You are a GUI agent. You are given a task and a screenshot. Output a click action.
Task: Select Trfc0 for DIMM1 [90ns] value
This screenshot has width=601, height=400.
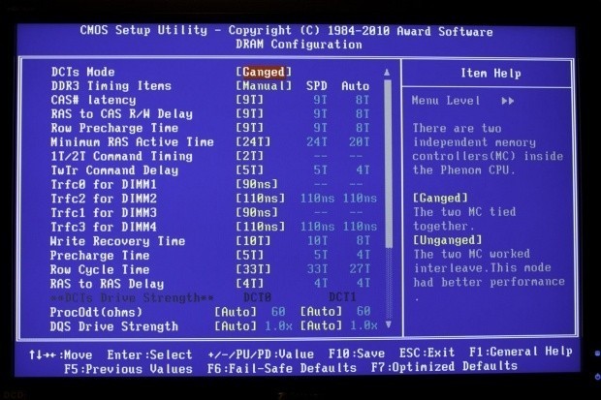click(257, 184)
